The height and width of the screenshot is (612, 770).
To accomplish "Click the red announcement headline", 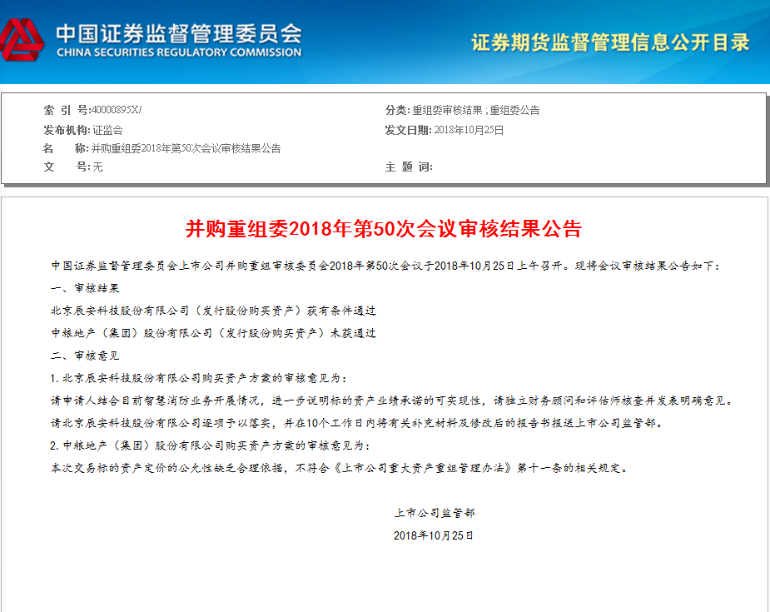I will tap(384, 229).
